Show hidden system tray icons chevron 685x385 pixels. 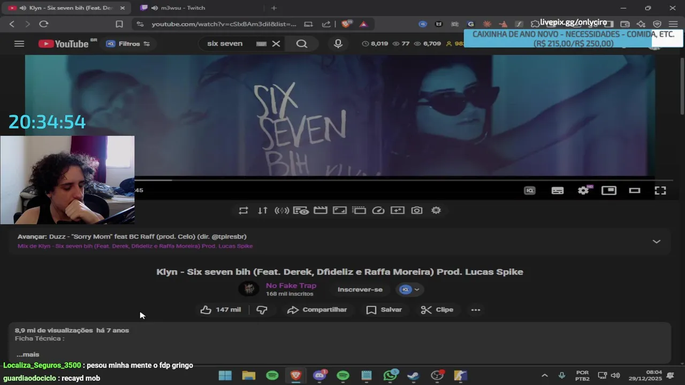point(545,375)
